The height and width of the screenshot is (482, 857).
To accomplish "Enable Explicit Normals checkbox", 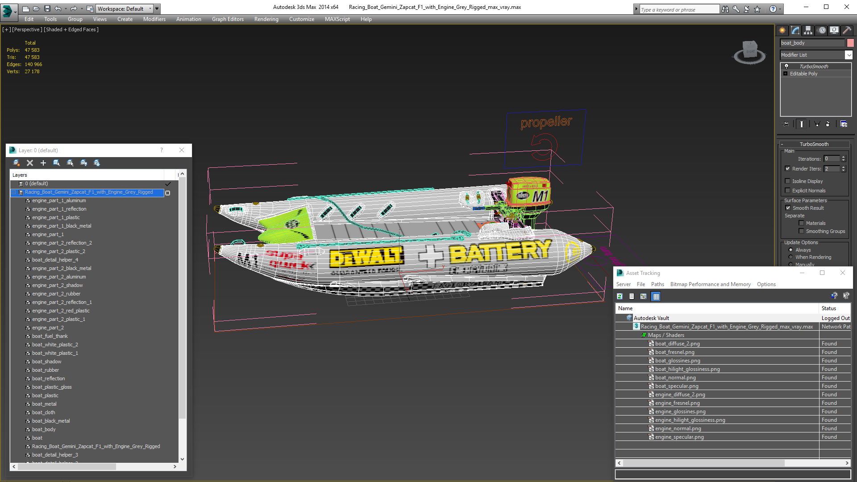I will 787,191.
